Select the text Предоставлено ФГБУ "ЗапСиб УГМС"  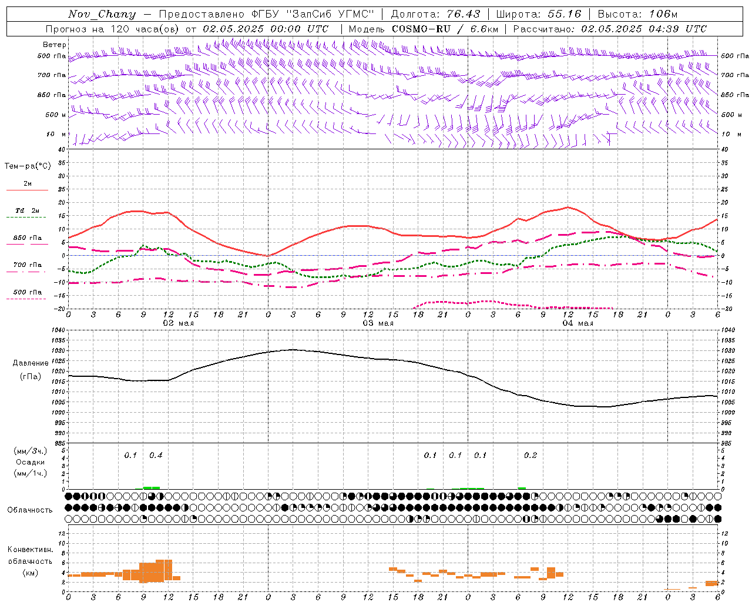(x=267, y=14)
